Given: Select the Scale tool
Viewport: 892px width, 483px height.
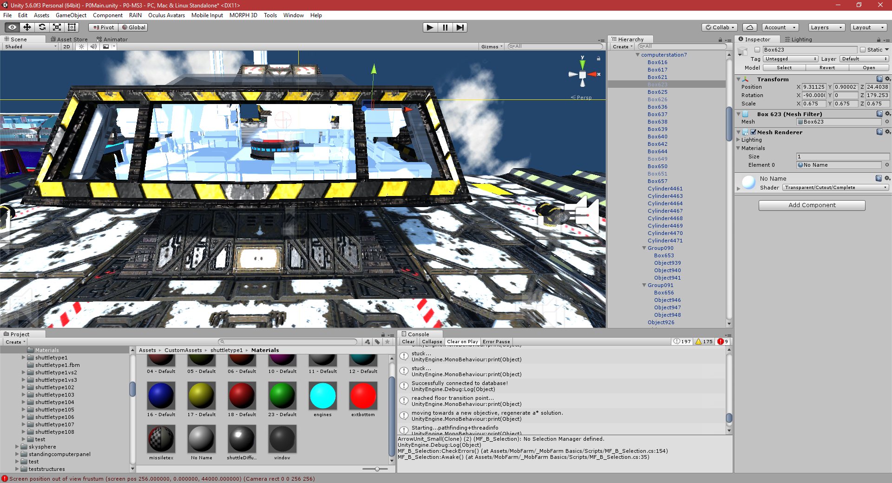Looking at the screenshot, I should click(x=57, y=27).
